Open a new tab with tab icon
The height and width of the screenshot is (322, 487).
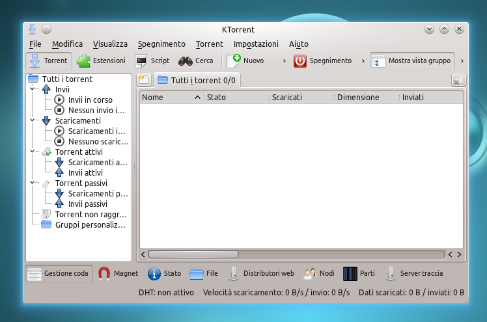click(x=144, y=80)
